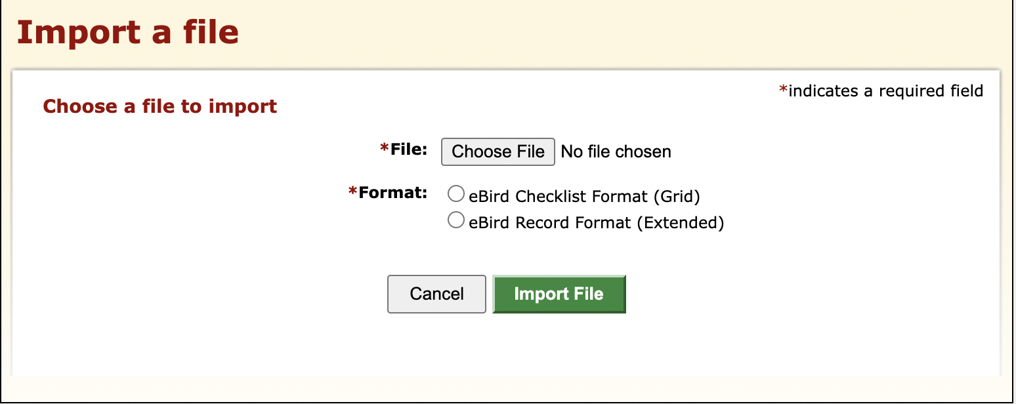1016x404 pixels.
Task: Click cream header background right of page title
Action: 591,33
